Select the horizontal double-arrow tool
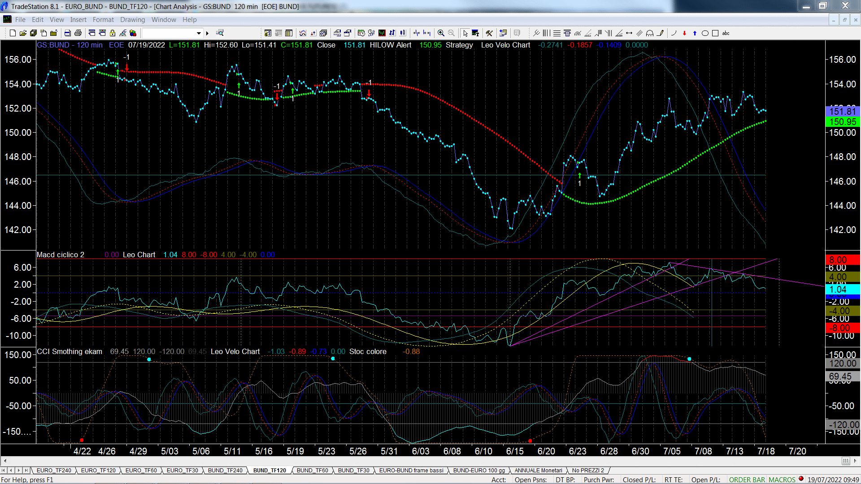The height and width of the screenshot is (484, 861). point(629,33)
